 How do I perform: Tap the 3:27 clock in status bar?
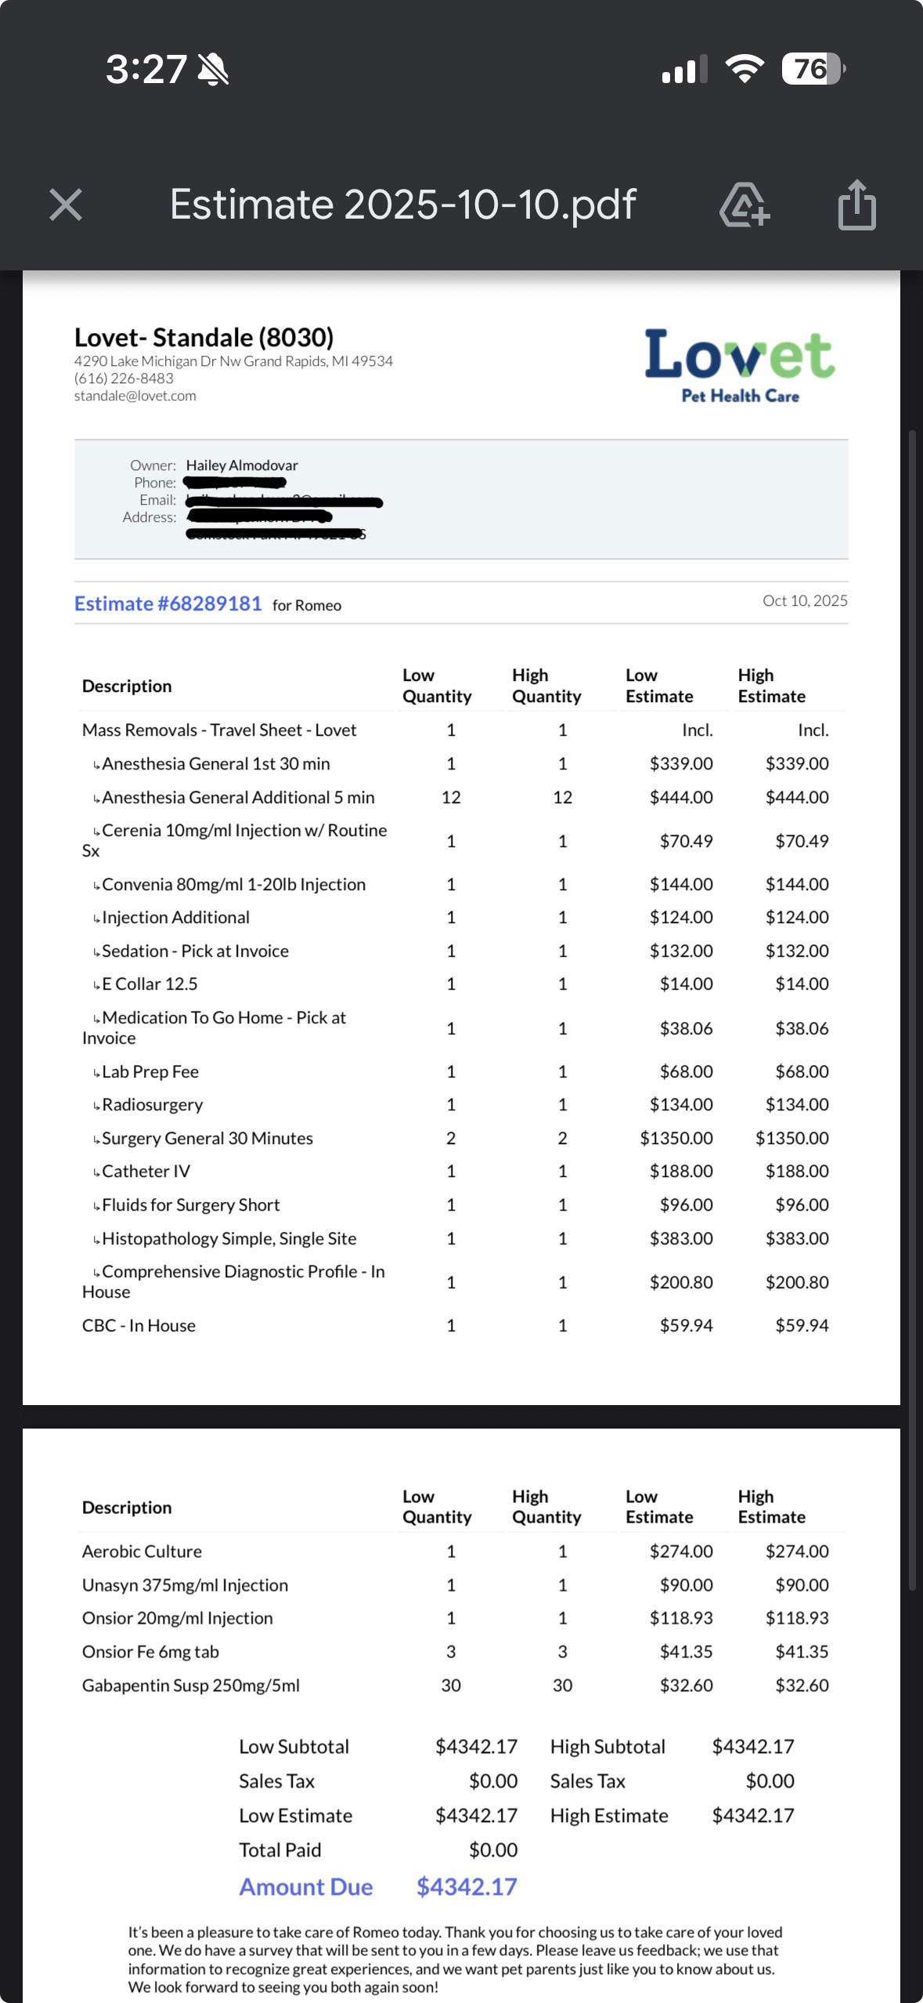[x=146, y=70]
